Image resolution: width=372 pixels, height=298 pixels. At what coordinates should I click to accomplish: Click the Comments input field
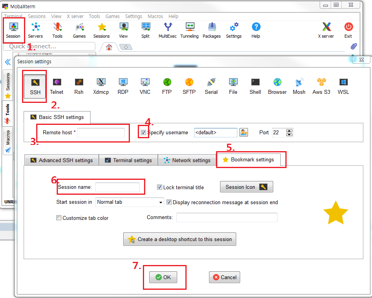click(227, 217)
